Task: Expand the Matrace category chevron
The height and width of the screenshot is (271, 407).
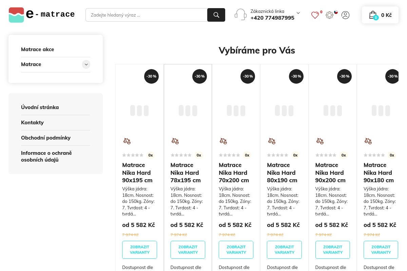Action: pyautogui.click(x=86, y=64)
